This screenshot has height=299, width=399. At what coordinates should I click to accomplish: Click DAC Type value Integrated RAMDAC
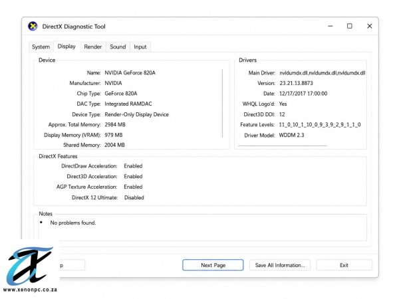(x=128, y=104)
